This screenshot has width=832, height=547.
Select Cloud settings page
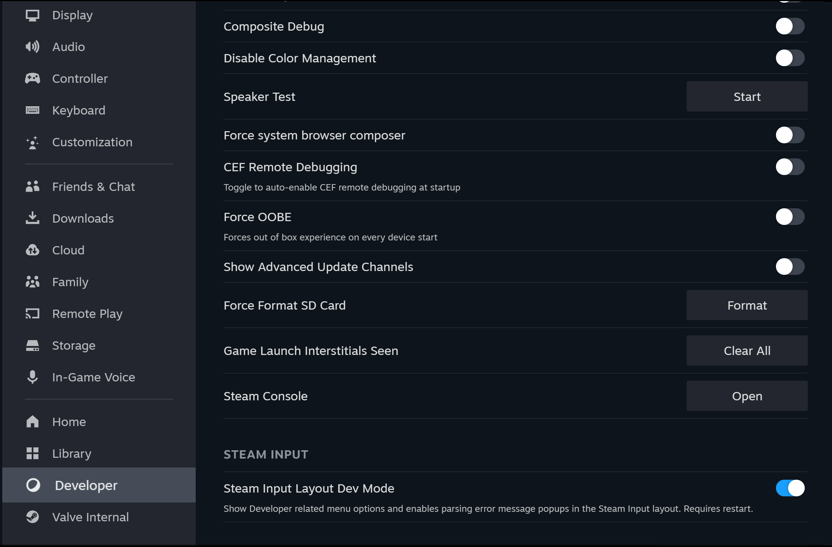[x=99, y=250]
